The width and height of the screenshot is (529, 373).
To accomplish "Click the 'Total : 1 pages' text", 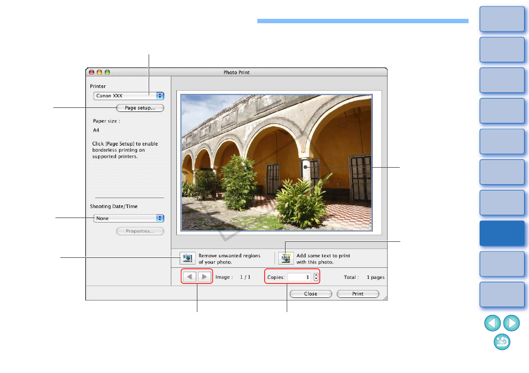I will pyautogui.click(x=364, y=277).
